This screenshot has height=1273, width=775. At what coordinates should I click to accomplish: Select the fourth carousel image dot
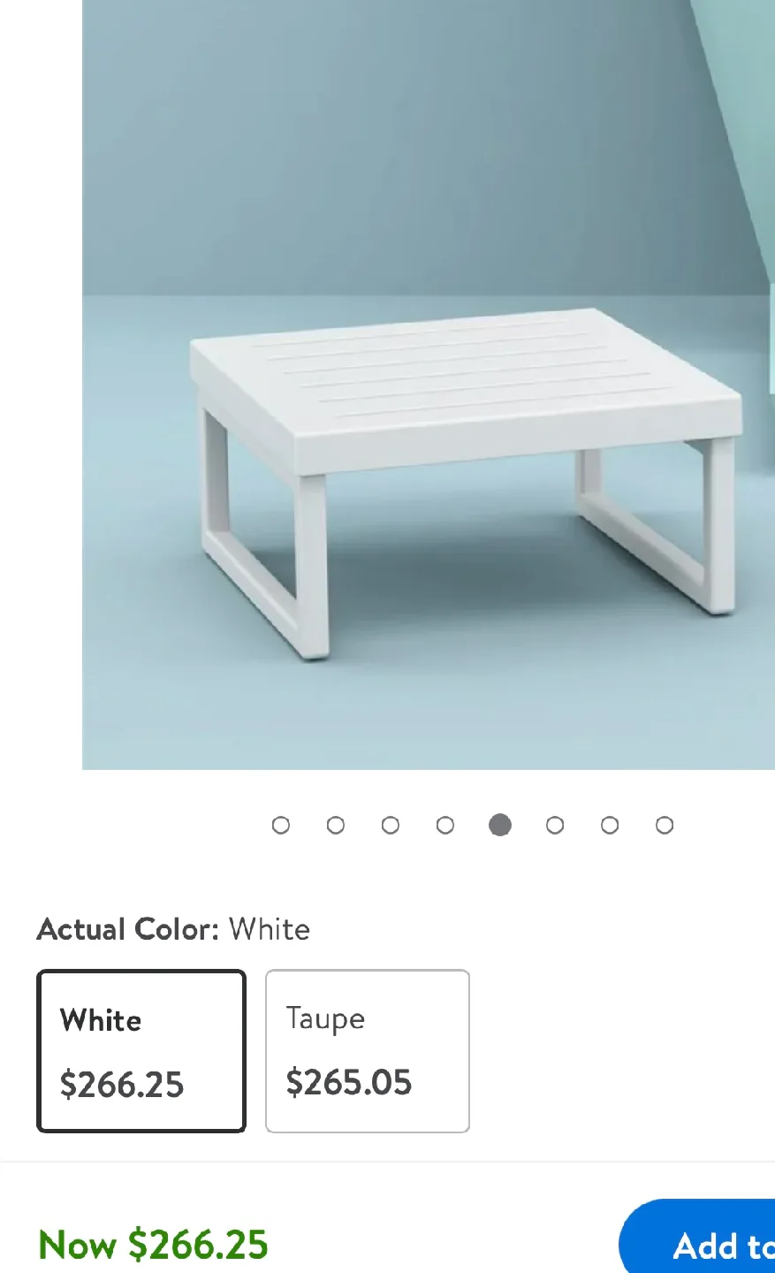[445, 825]
